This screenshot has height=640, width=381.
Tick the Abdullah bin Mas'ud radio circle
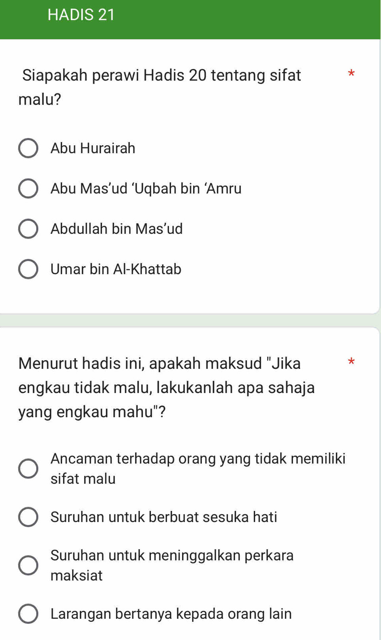point(28,229)
